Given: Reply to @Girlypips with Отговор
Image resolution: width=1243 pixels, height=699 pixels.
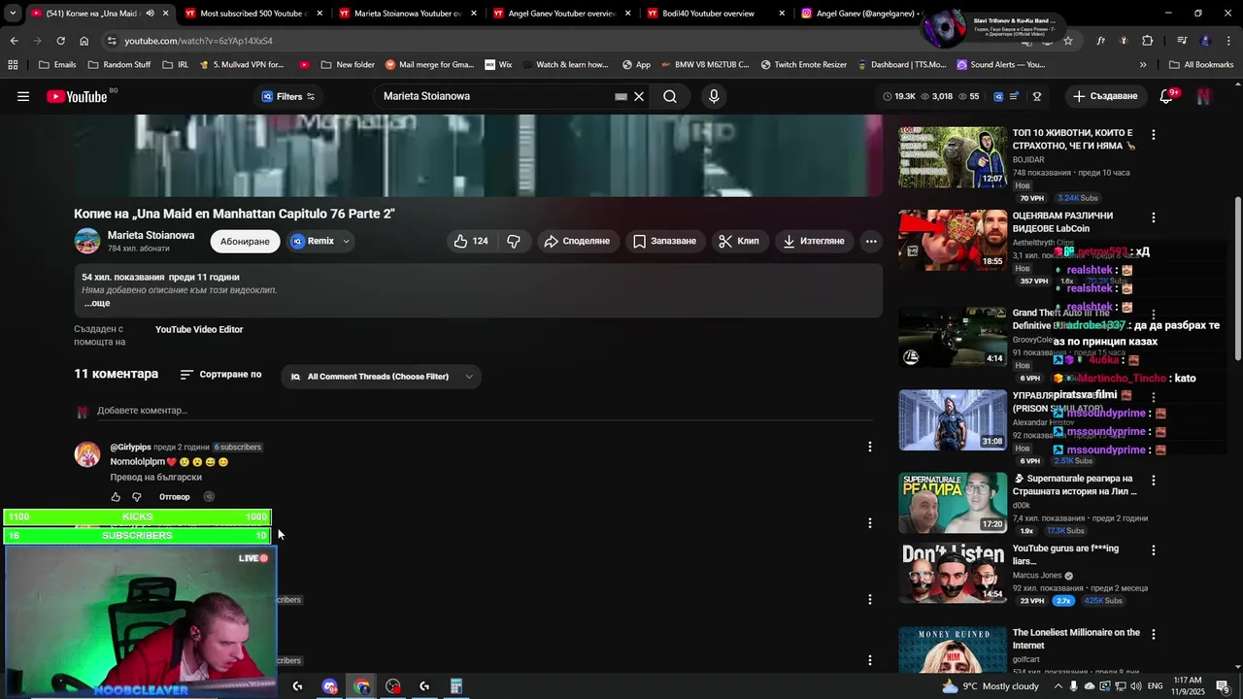Looking at the screenshot, I should 175,497.
